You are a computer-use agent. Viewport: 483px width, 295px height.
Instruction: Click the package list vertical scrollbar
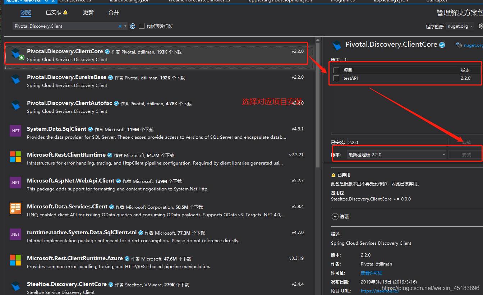click(318, 104)
